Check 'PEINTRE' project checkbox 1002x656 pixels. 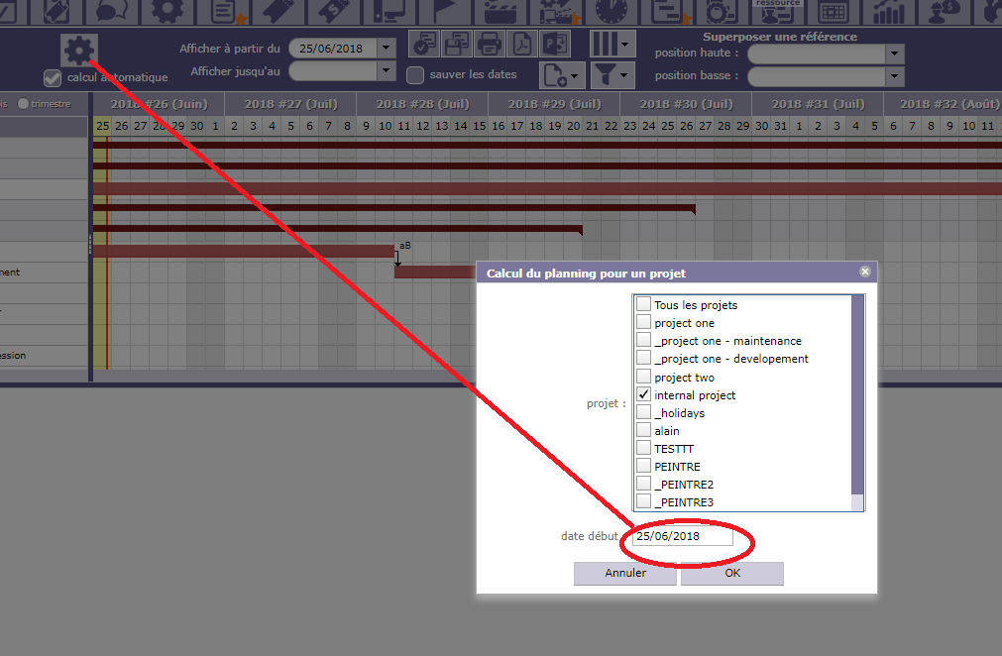point(643,466)
